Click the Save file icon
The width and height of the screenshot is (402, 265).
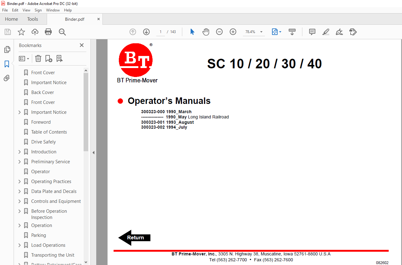pos(8,32)
